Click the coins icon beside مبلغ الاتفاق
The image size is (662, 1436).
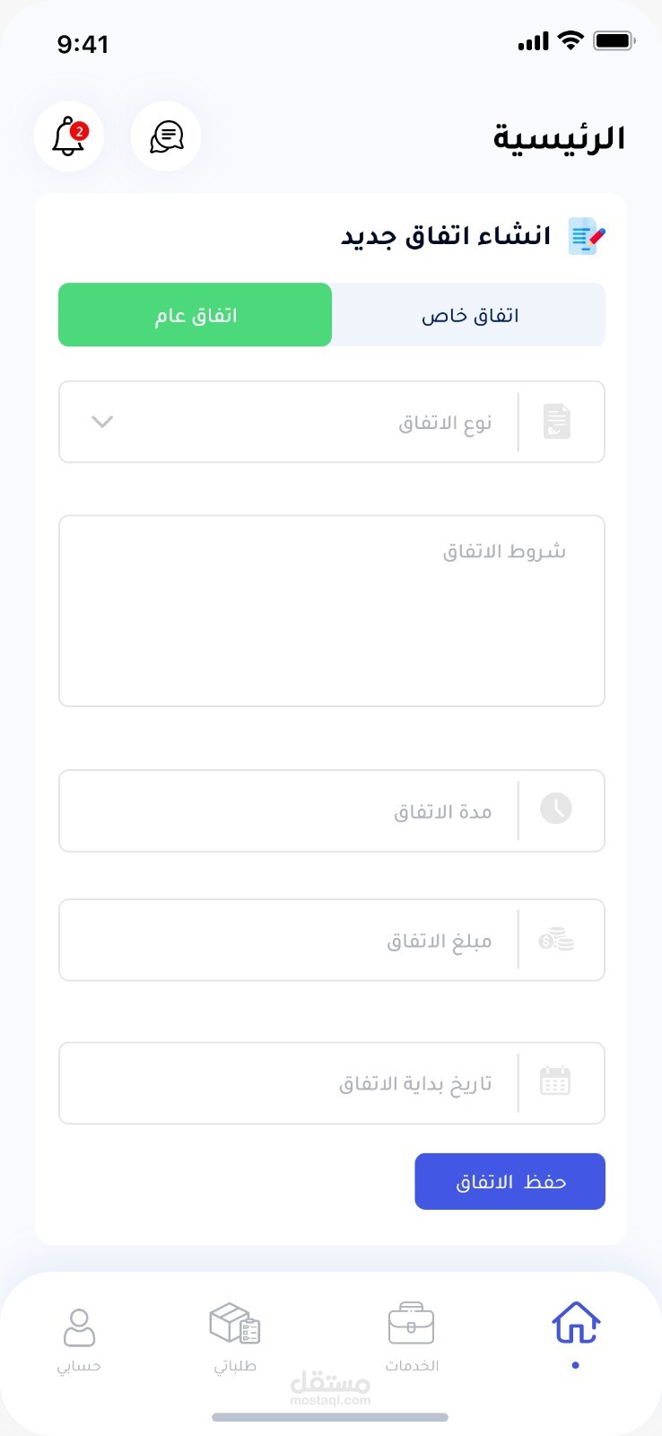coord(556,940)
